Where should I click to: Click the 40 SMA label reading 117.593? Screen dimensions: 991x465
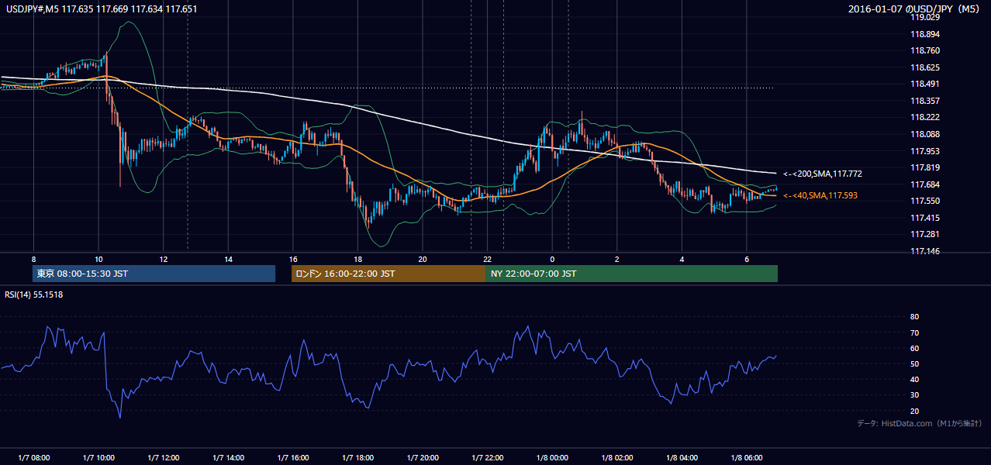(820, 196)
